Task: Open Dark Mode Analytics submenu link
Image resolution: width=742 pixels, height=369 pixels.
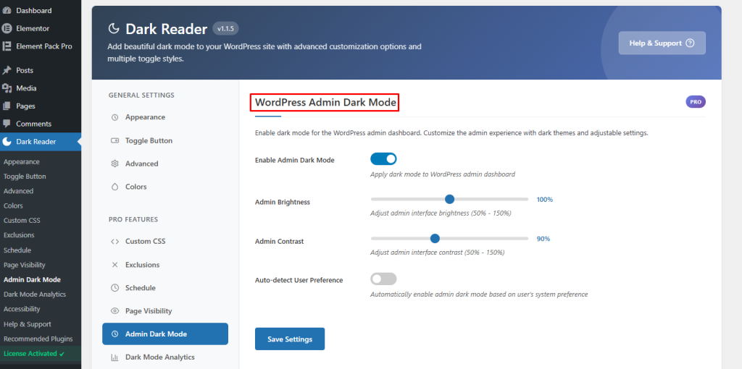Action: pos(35,294)
